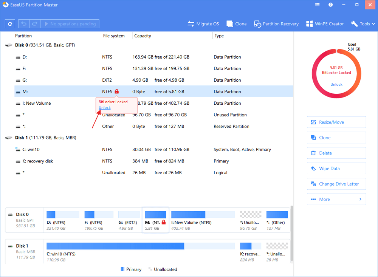
Task: Open the help question mark icon
Action: [330, 5]
